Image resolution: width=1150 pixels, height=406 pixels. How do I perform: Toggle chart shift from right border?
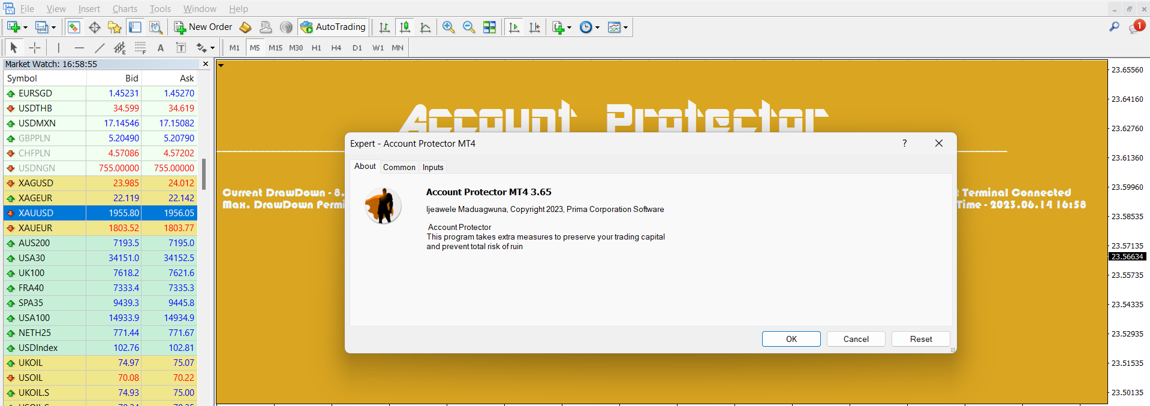click(534, 27)
